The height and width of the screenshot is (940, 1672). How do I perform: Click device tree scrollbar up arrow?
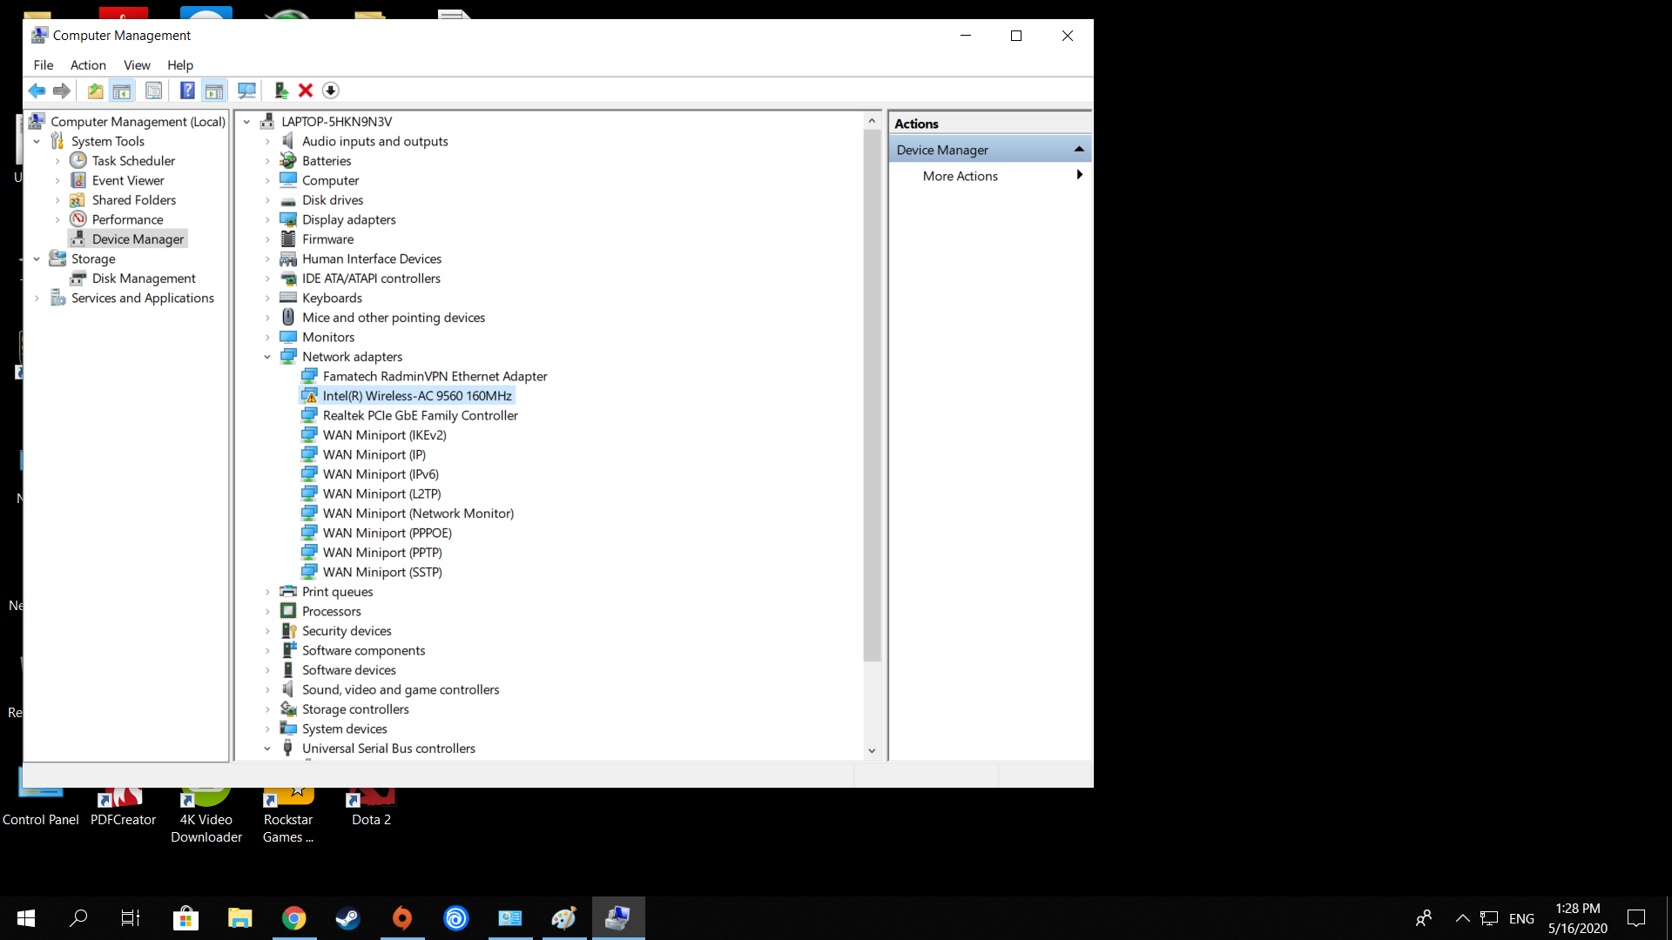[x=872, y=121]
